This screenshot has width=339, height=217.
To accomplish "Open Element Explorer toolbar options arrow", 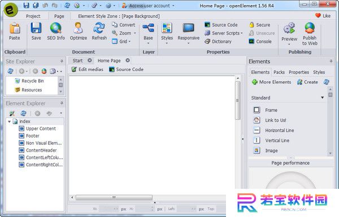I will (61, 113).
